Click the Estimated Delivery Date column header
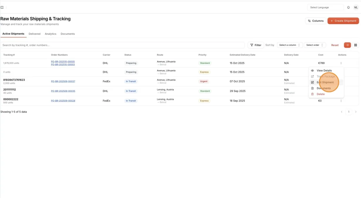Viewport: 361px width, 198px height. [x=242, y=55]
